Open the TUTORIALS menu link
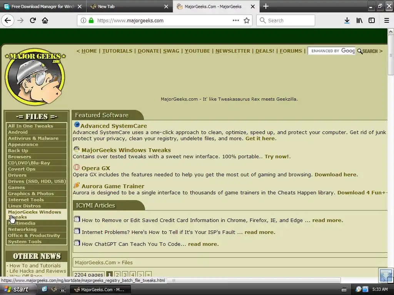Screen dimensions: 394x295 coord(117,51)
